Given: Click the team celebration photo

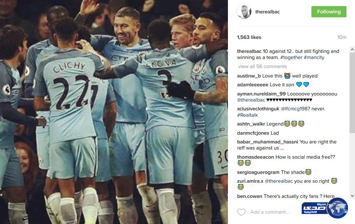Looking at the screenshot, I should point(114,112).
